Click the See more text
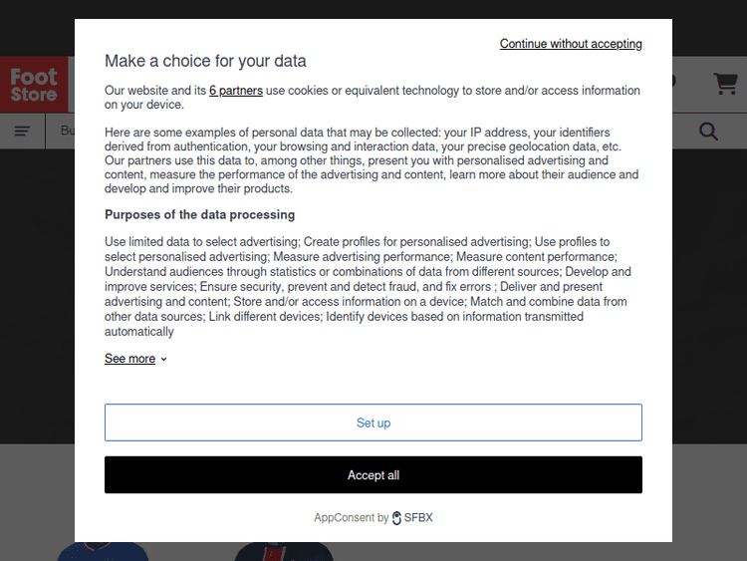The width and height of the screenshot is (747, 561). 129,360
